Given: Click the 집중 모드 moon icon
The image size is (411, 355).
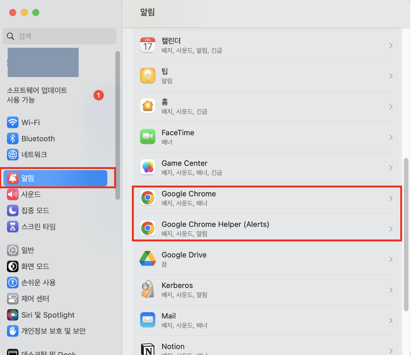Looking at the screenshot, I should coord(13,210).
